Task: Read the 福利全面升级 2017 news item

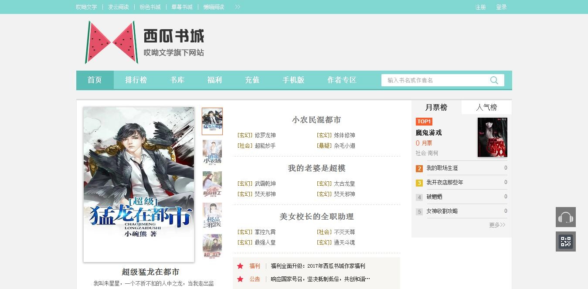Action: pyautogui.click(x=318, y=266)
